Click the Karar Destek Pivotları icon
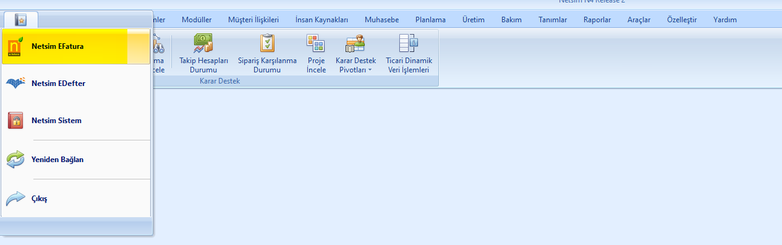Screen dimensions: 782x245 click(x=355, y=43)
